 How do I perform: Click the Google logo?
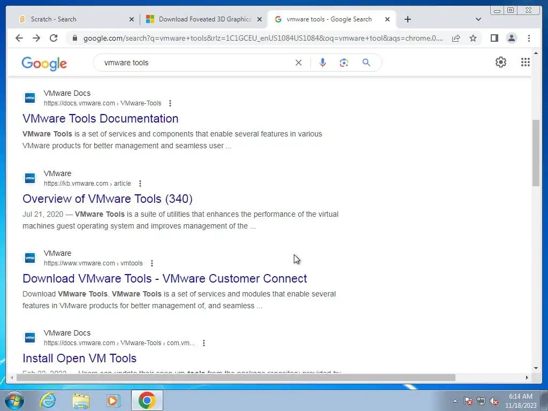(x=44, y=63)
